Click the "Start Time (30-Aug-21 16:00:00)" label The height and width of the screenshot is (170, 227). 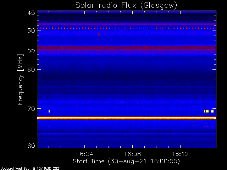126,161
